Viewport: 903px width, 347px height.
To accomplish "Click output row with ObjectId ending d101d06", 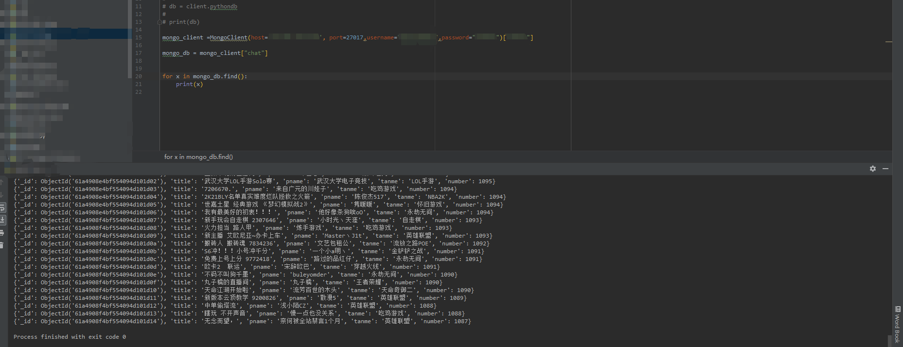I will coord(253,212).
